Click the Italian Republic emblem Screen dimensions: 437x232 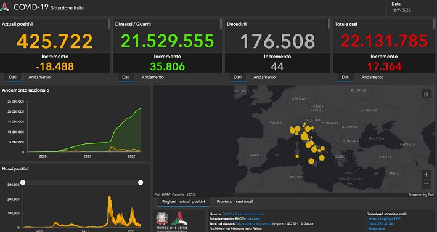[x=162, y=218]
